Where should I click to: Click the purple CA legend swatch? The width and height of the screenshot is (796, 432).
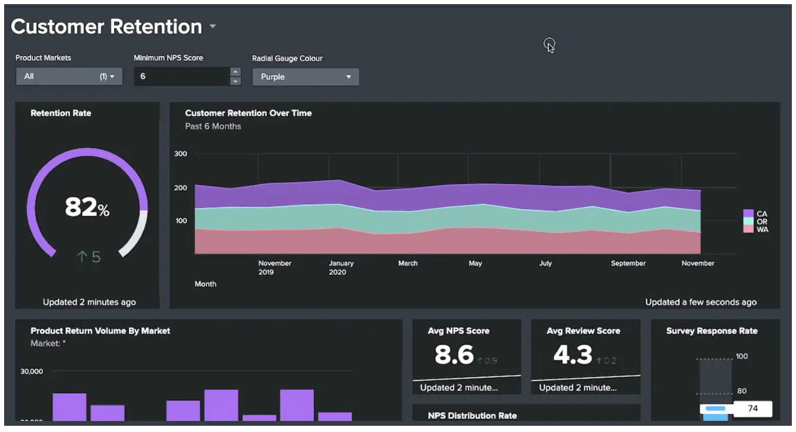point(748,213)
